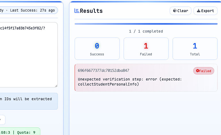Click the blue 0 success number
The width and height of the screenshot is (221, 135).
(97, 46)
